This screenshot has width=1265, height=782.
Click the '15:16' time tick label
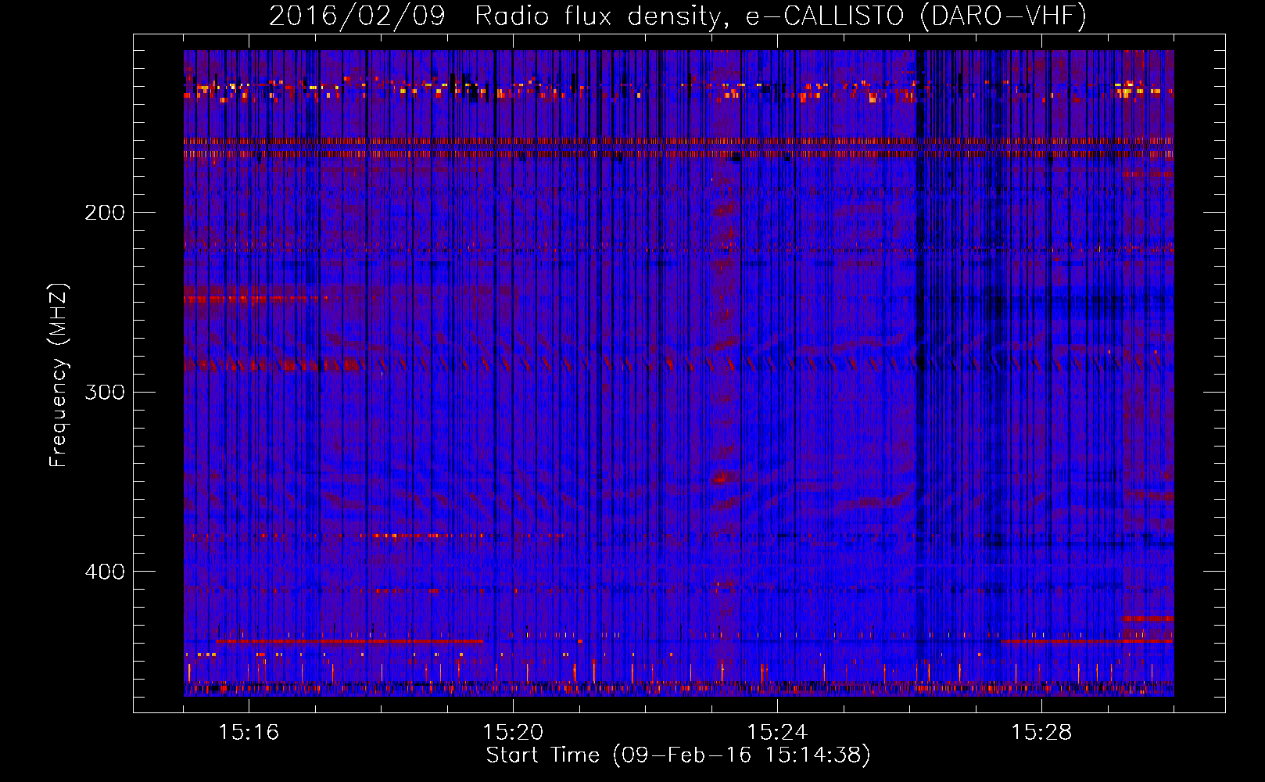249,732
